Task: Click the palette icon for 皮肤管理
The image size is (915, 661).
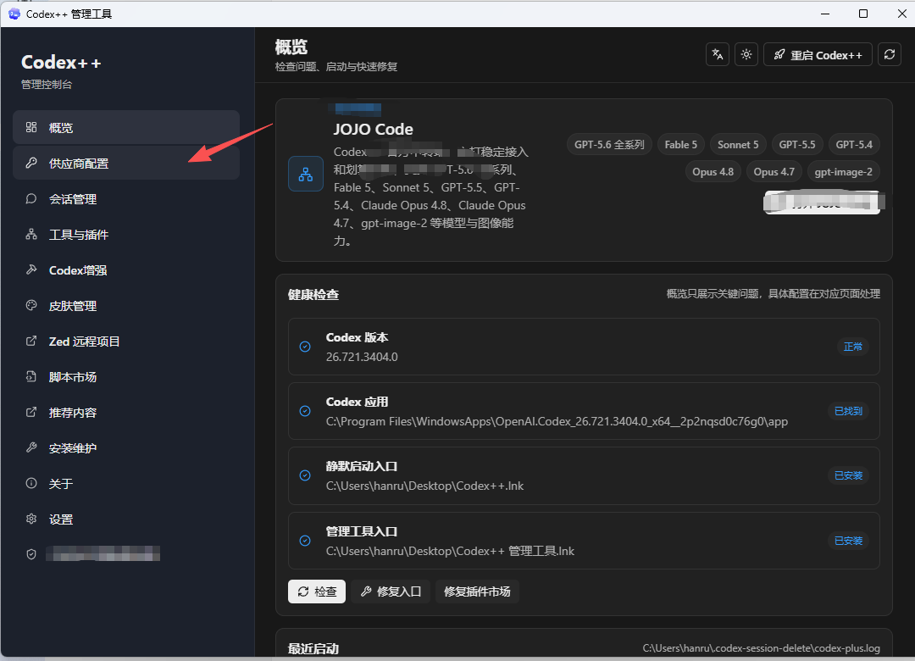Action: coord(31,305)
